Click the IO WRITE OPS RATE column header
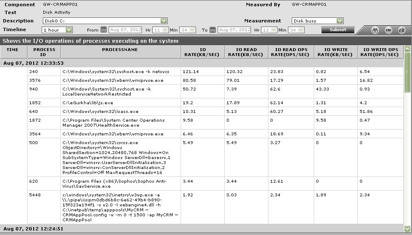Screen dimensions: 412x235 pyautogui.click(x=380, y=52)
